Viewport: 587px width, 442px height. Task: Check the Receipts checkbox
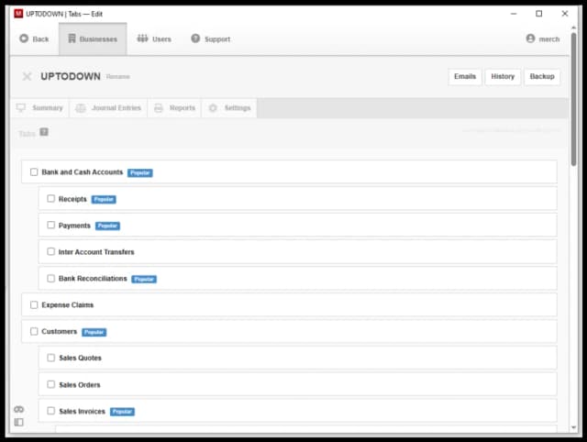51,199
